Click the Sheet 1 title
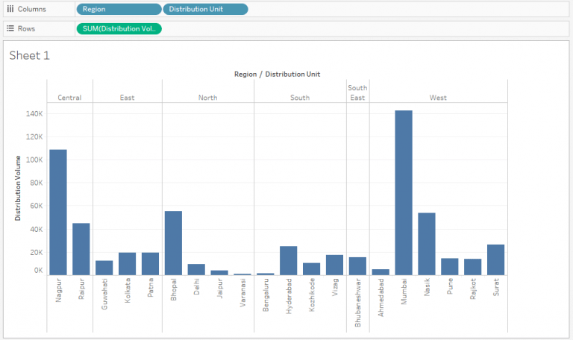573x340 pixels. click(29, 55)
